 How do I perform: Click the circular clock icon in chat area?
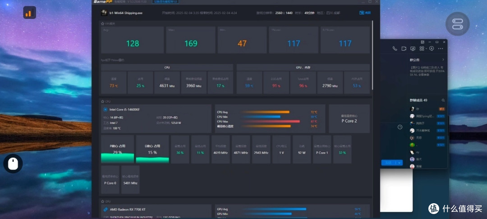coord(400,127)
